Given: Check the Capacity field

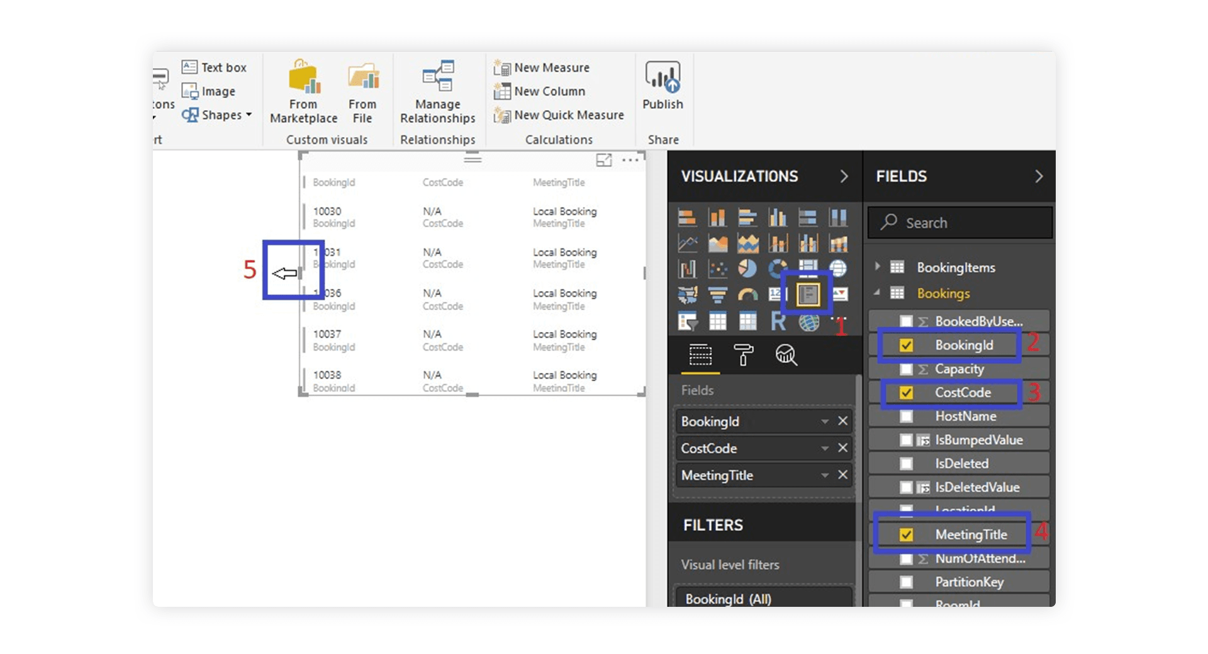Looking at the screenshot, I should 906,369.
